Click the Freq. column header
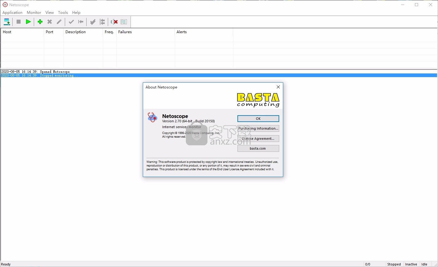Image resolution: width=438 pixels, height=267 pixels. point(110,32)
